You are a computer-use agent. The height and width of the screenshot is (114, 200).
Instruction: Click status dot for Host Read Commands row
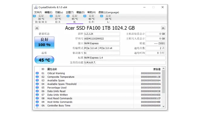point(37,98)
